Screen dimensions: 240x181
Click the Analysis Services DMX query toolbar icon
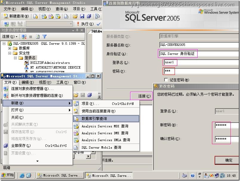[x=51, y=16]
